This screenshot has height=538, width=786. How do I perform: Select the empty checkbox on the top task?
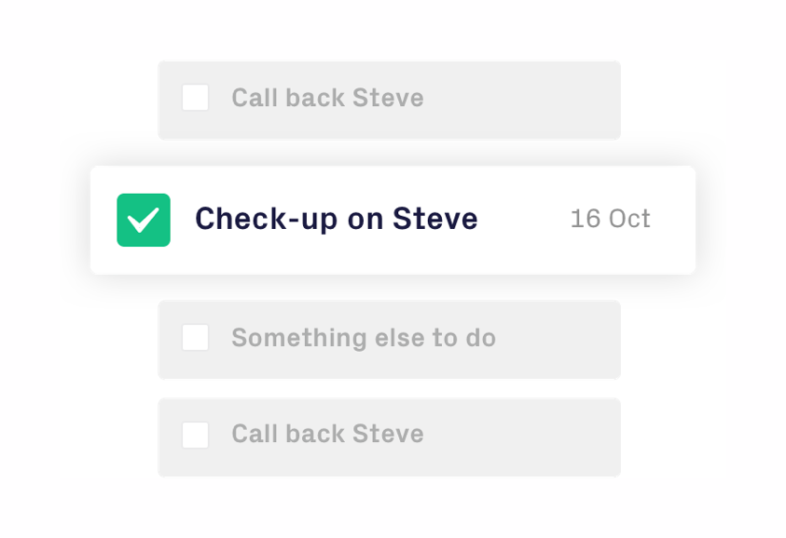195,97
